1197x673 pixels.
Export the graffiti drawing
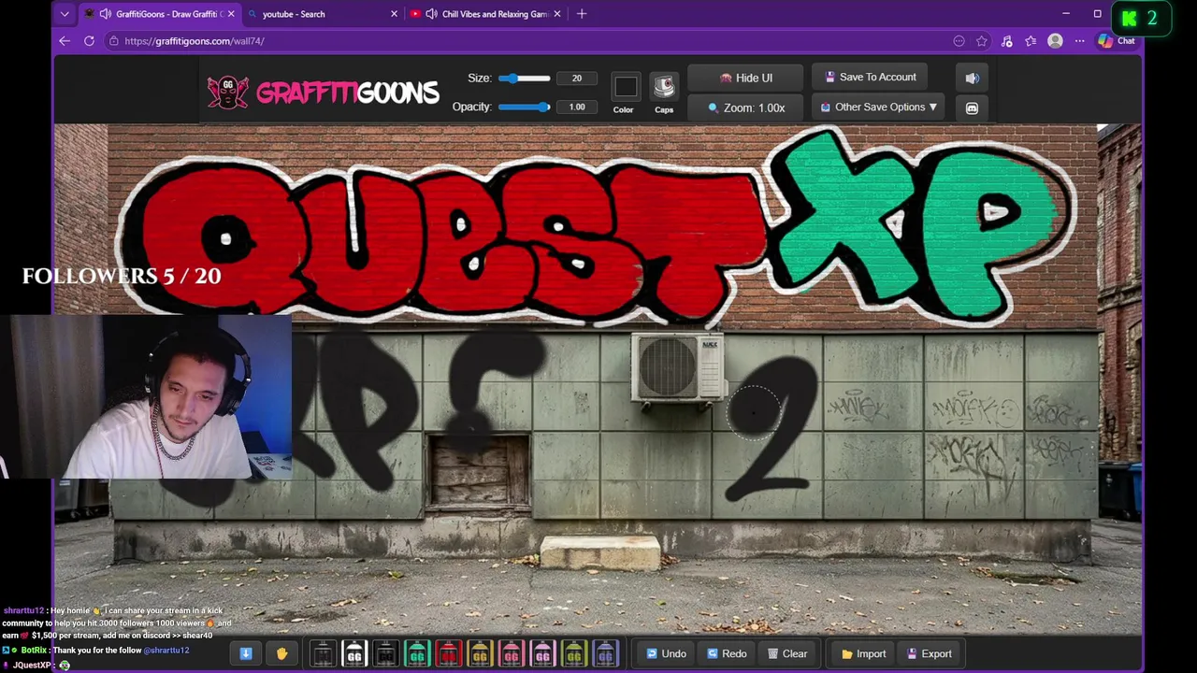(928, 653)
